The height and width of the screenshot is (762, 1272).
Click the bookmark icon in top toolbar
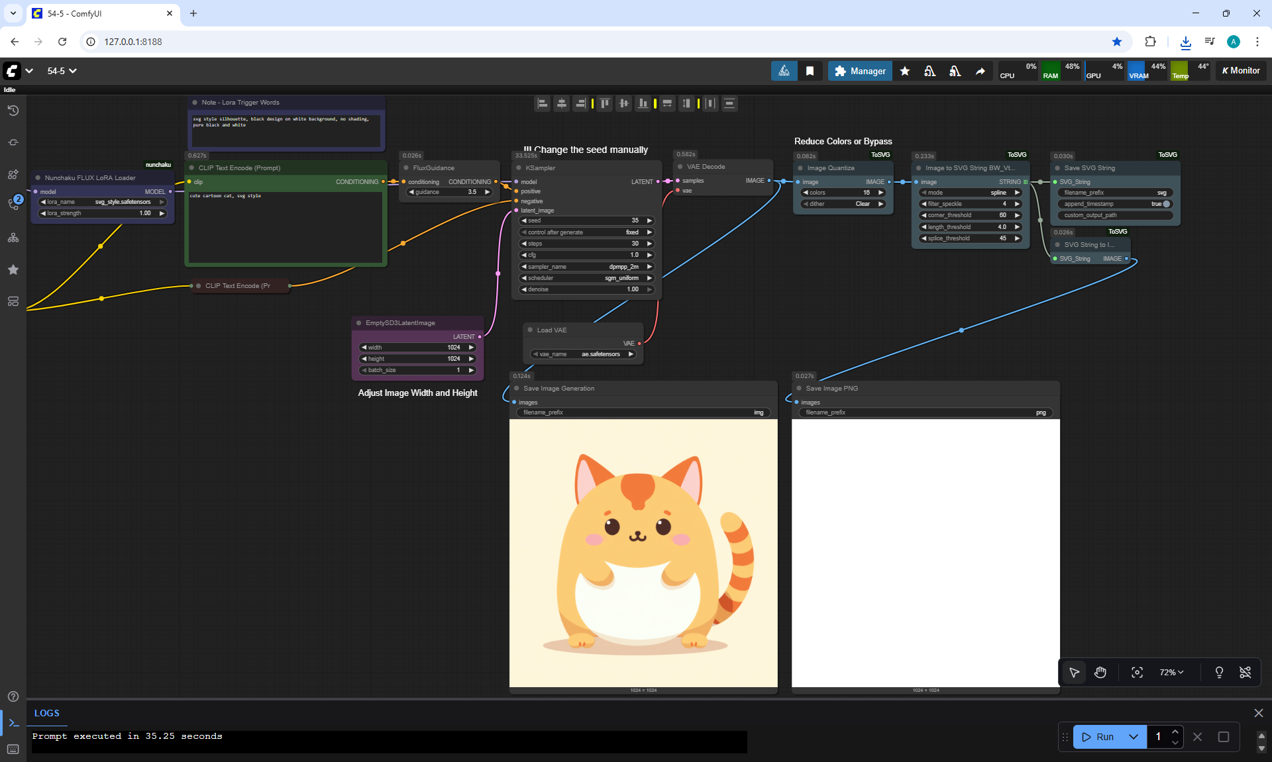[810, 71]
